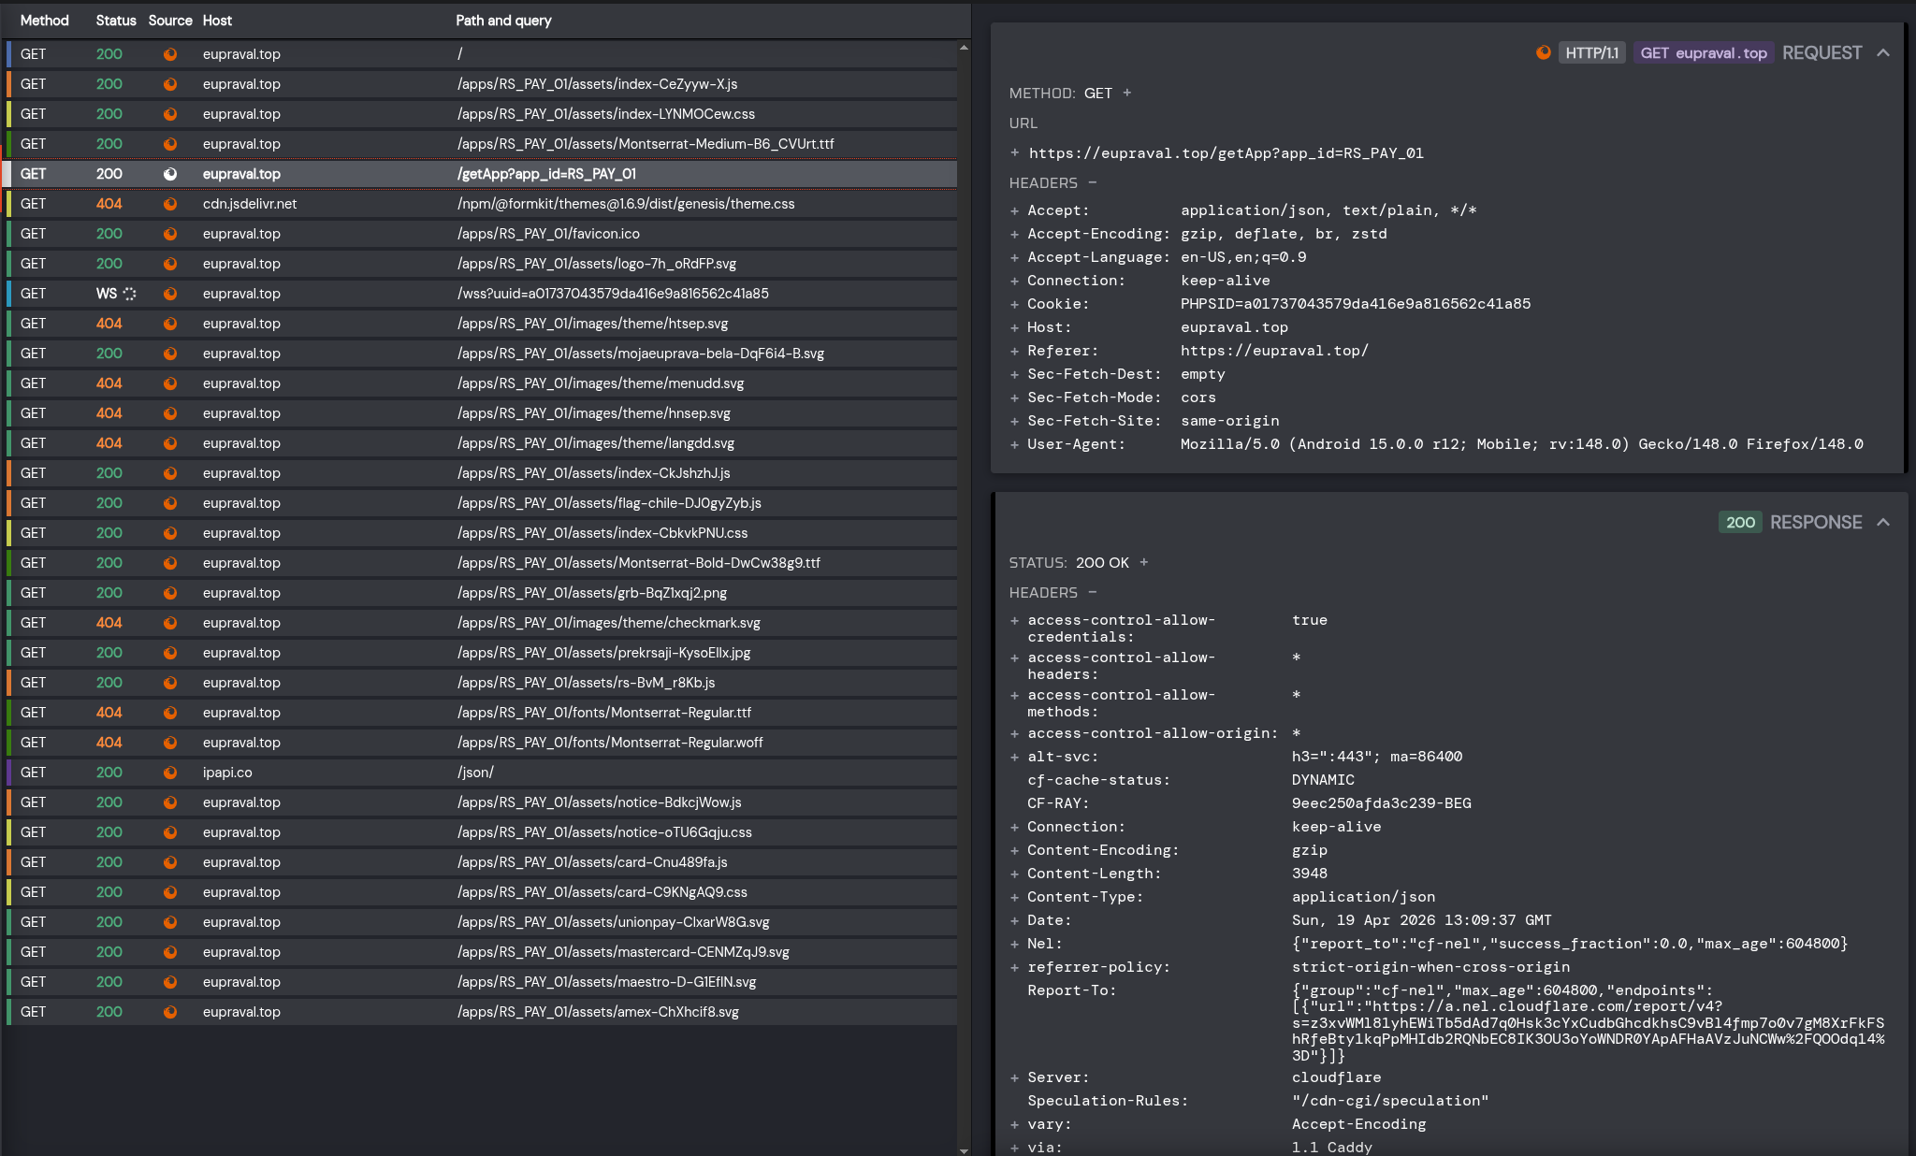Click the Firefox icon beside HTTP/1.1 badge
1916x1156 pixels.
tap(1544, 52)
